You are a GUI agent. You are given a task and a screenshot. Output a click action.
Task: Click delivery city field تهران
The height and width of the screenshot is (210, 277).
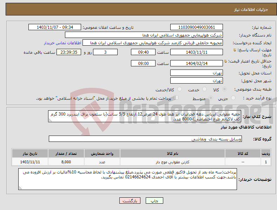click(197, 81)
